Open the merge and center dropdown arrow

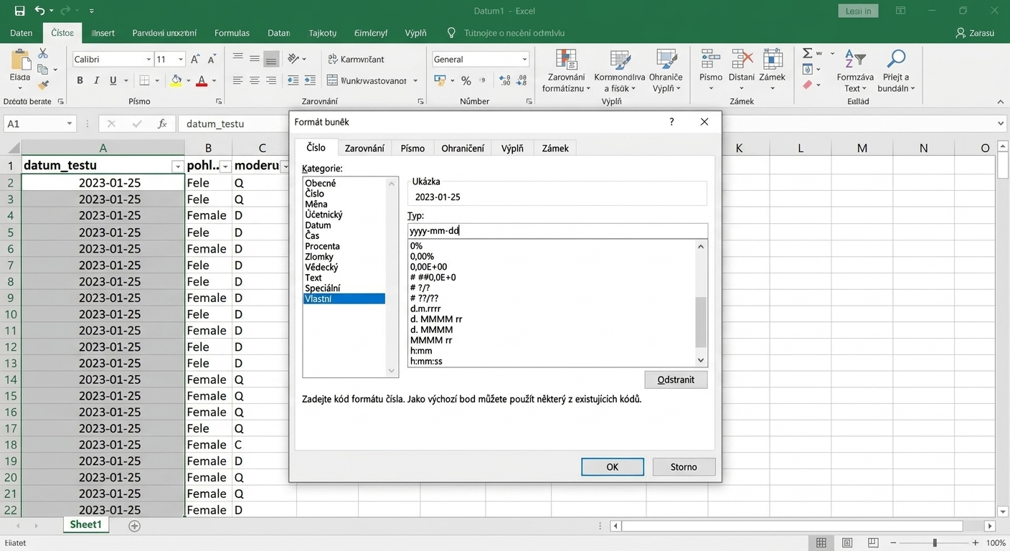click(x=415, y=80)
